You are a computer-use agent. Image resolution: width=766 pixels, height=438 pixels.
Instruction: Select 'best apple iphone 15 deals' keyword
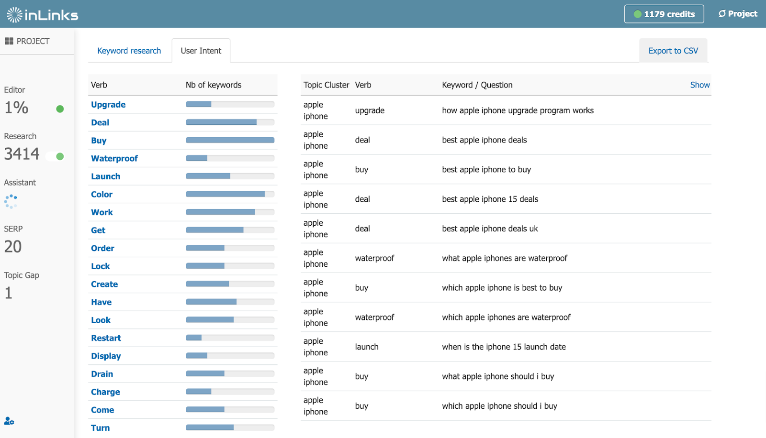(490, 199)
